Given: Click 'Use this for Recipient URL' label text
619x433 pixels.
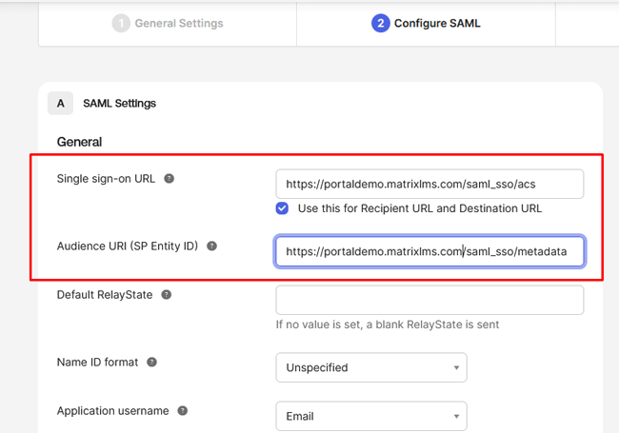Looking at the screenshot, I should (x=420, y=208).
